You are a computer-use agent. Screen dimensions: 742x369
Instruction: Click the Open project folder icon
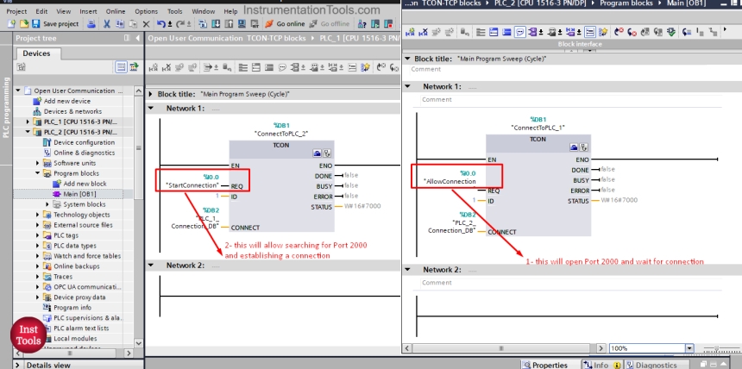(x=23, y=23)
